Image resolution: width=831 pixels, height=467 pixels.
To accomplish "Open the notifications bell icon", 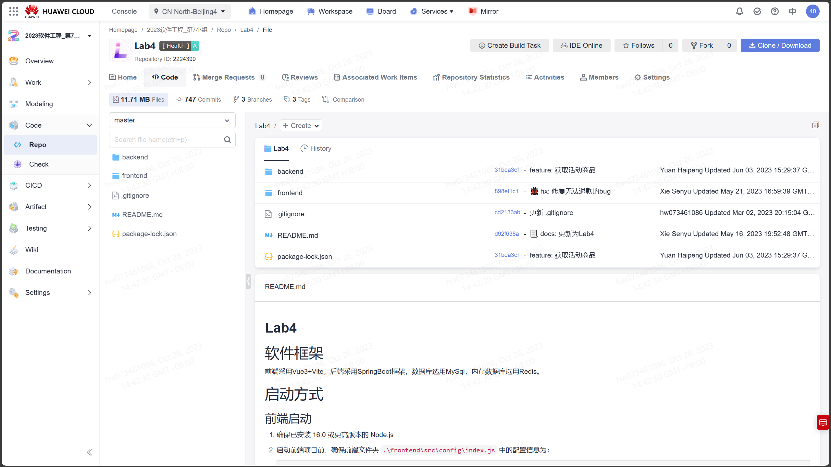I will pos(739,11).
